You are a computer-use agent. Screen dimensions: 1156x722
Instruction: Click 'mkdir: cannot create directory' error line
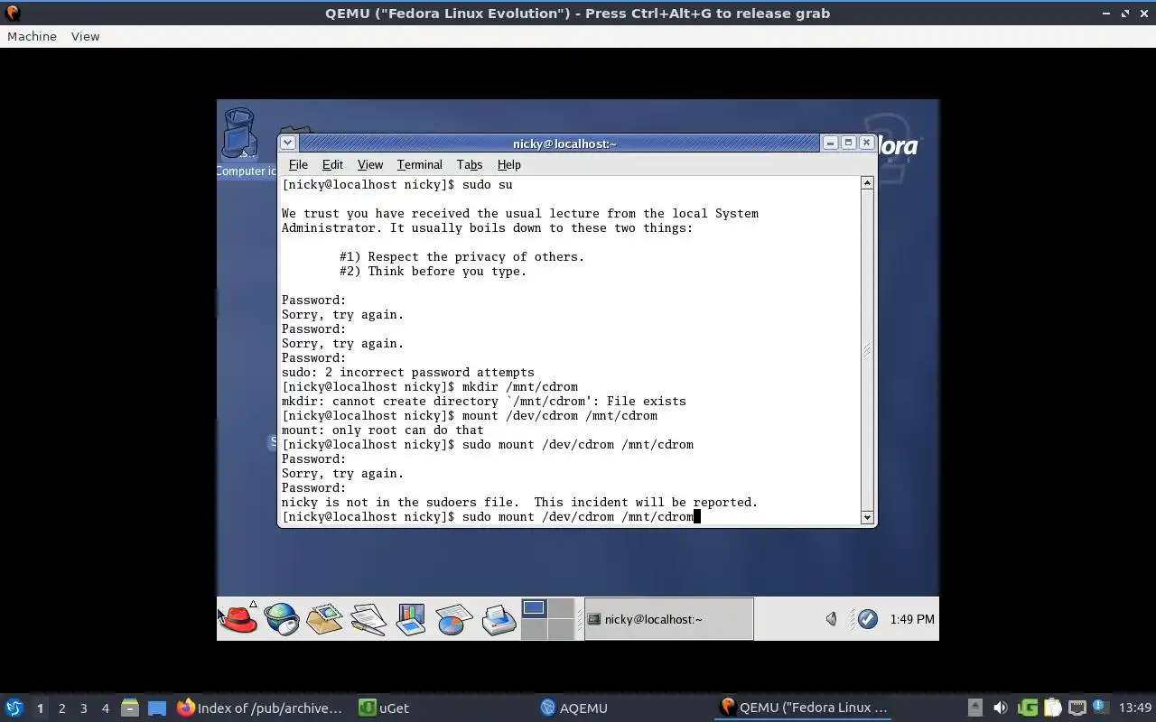(484, 401)
